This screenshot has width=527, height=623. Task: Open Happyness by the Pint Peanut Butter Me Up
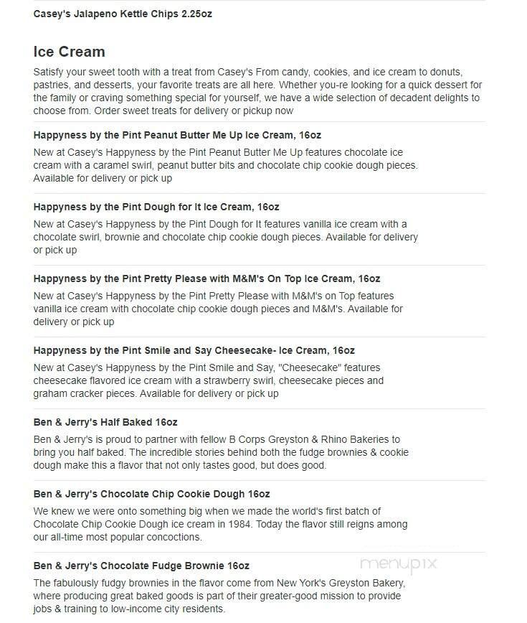pyautogui.click(x=177, y=135)
